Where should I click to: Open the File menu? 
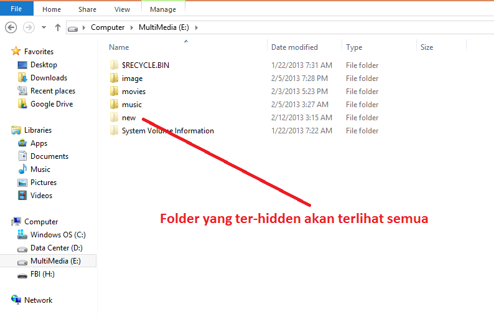coord(16,9)
